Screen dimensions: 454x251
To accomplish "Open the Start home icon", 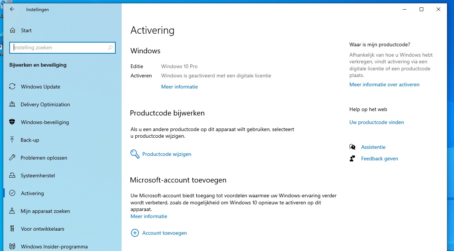I will 13,30.
